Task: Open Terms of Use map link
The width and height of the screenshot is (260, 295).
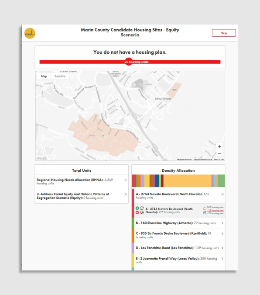Action: coord(219,160)
